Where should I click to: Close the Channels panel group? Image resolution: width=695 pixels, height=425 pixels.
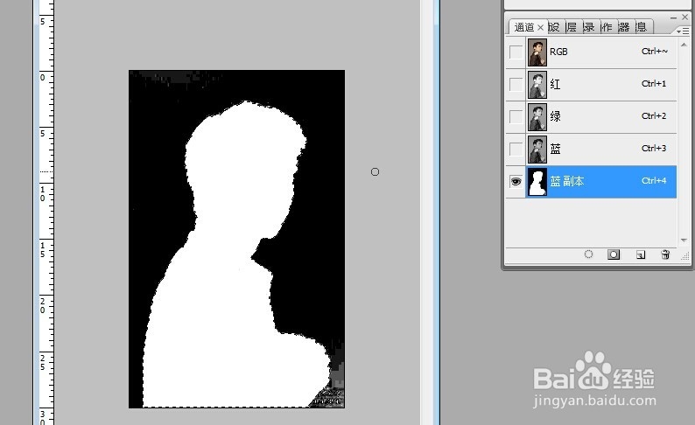pos(684,17)
